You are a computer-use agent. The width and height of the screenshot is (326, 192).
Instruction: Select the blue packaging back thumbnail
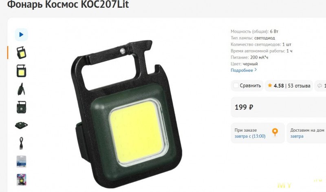click(x=21, y=161)
